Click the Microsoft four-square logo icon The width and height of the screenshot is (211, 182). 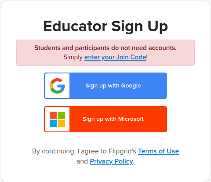[57, 119]
